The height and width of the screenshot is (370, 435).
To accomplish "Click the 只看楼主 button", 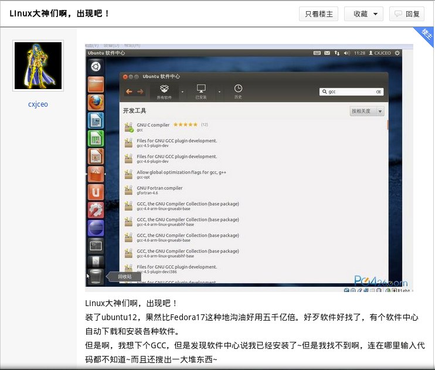I will pyautogui.click(x=318, y=13).
